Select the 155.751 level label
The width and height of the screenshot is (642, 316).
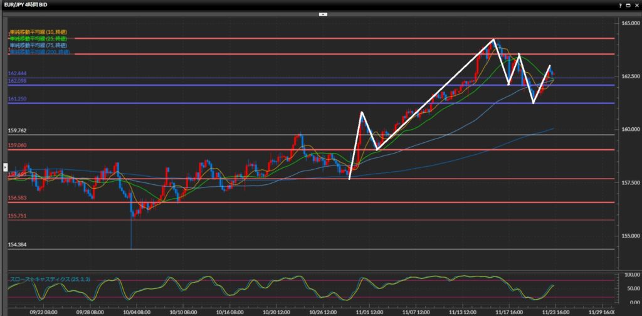pyautogui.click(x=17, y=215)
